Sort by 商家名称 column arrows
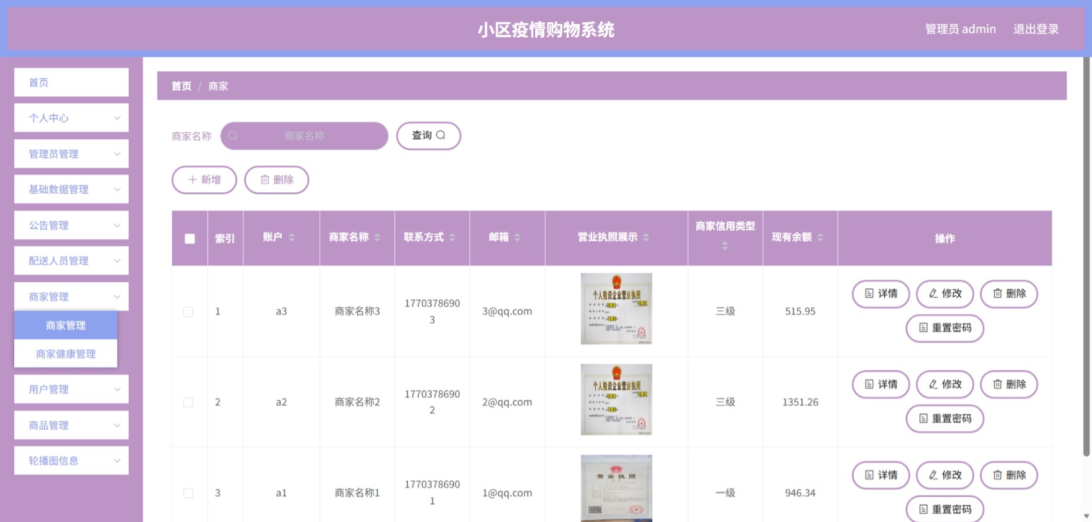1092x522 pixels. (x=377, y=237)
